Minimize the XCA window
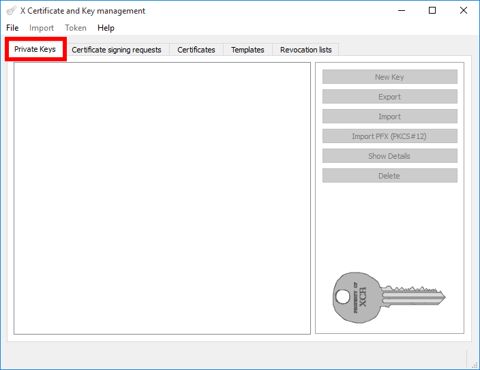Viewport: 480px width, 370px height. pos(401,11)
